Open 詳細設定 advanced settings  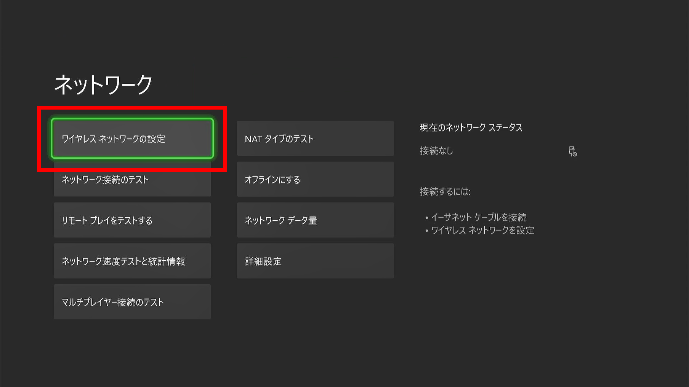click(315, 261)
